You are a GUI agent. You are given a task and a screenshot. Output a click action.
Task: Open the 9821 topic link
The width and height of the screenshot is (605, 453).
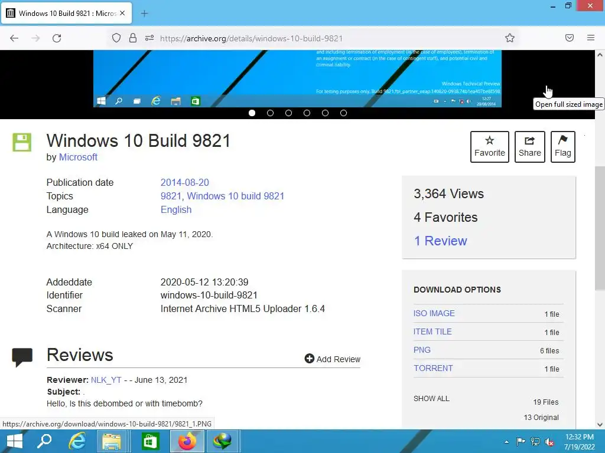[171, 196]
